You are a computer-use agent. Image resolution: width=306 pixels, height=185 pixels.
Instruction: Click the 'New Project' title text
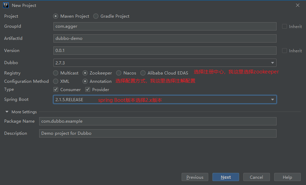(x=24, y=6)
